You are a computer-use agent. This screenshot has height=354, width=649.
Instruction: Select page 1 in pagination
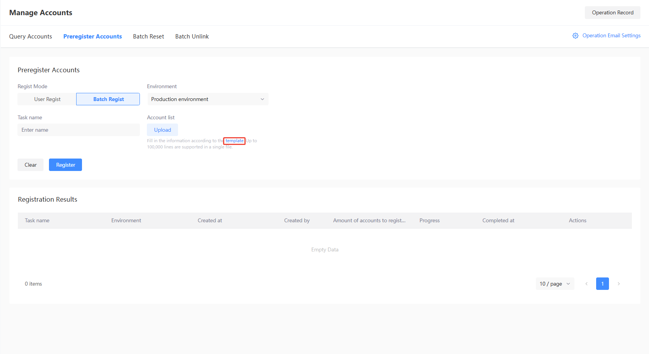(x=602, y=284)
